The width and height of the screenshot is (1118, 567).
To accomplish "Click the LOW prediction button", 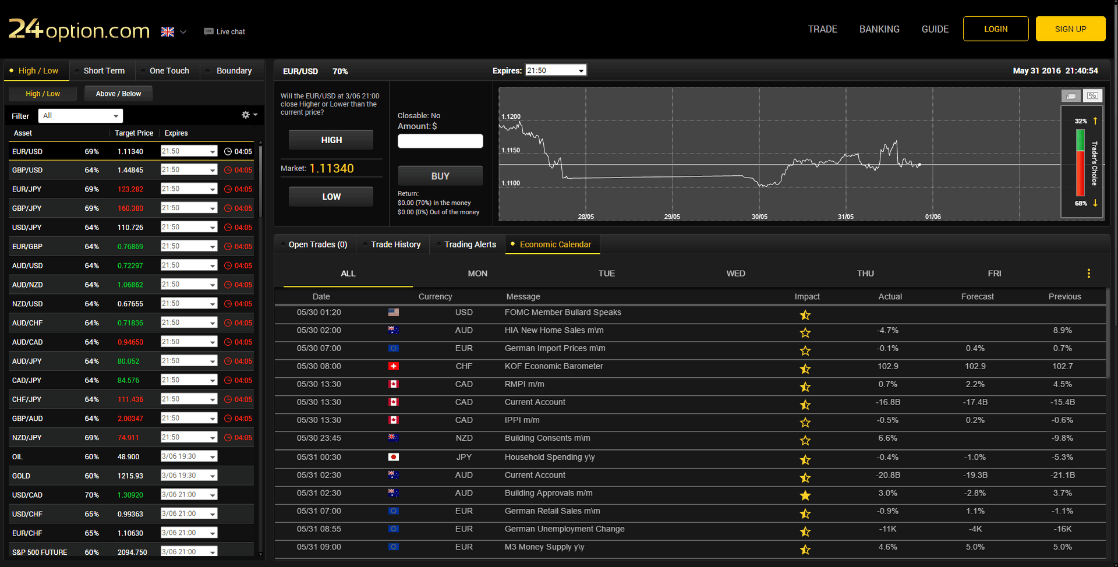I will 331,197.
